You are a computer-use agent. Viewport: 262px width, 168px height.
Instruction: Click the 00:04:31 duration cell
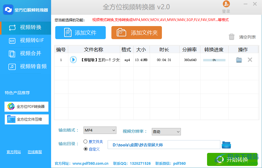tap(164, 60)
